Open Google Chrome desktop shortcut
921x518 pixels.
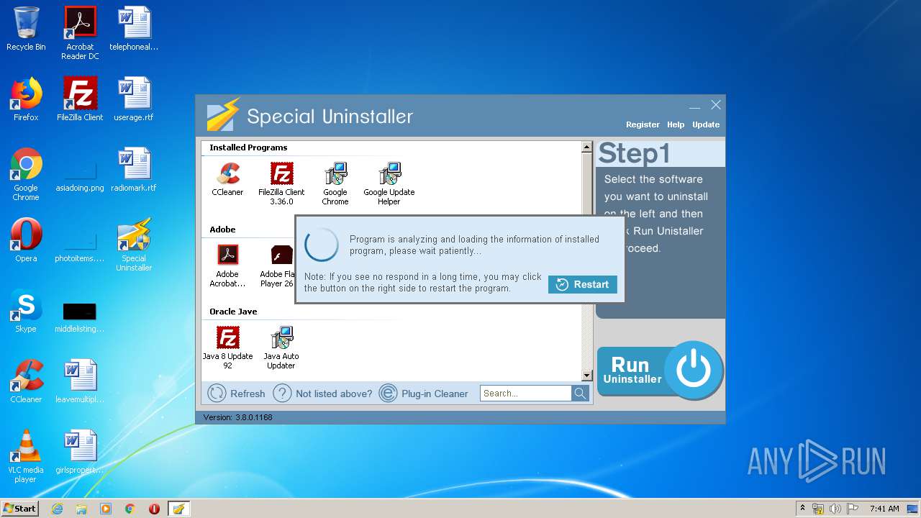coord(26,174)
